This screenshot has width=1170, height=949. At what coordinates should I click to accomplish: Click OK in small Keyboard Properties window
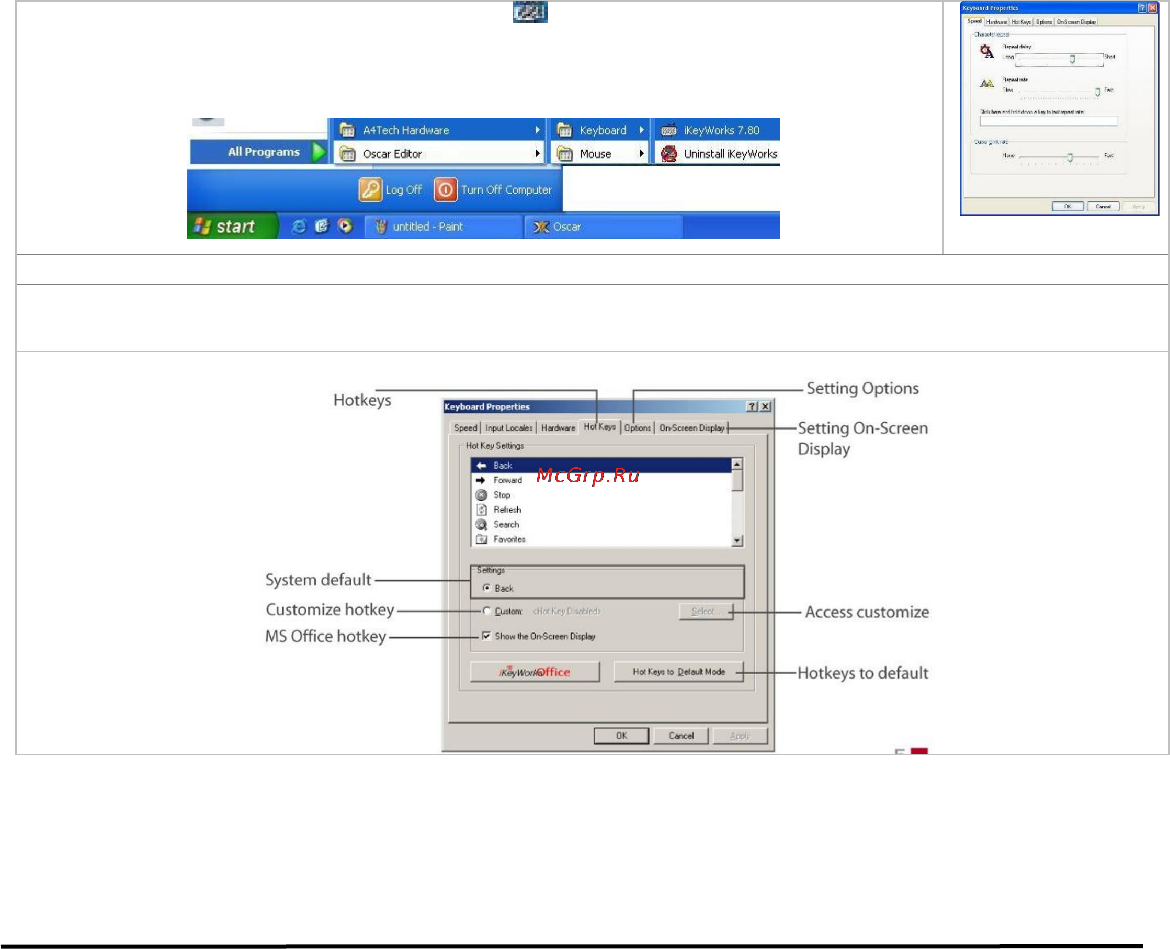click(1067, 206)
